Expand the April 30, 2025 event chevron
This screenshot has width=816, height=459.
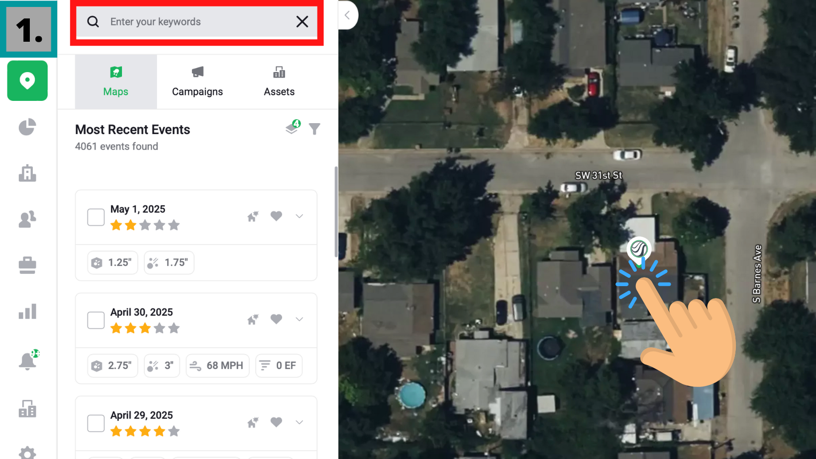(299, 319)
